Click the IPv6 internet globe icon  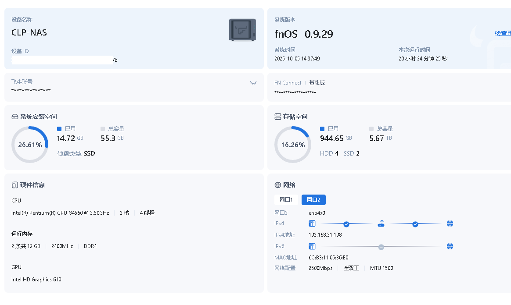450,246
